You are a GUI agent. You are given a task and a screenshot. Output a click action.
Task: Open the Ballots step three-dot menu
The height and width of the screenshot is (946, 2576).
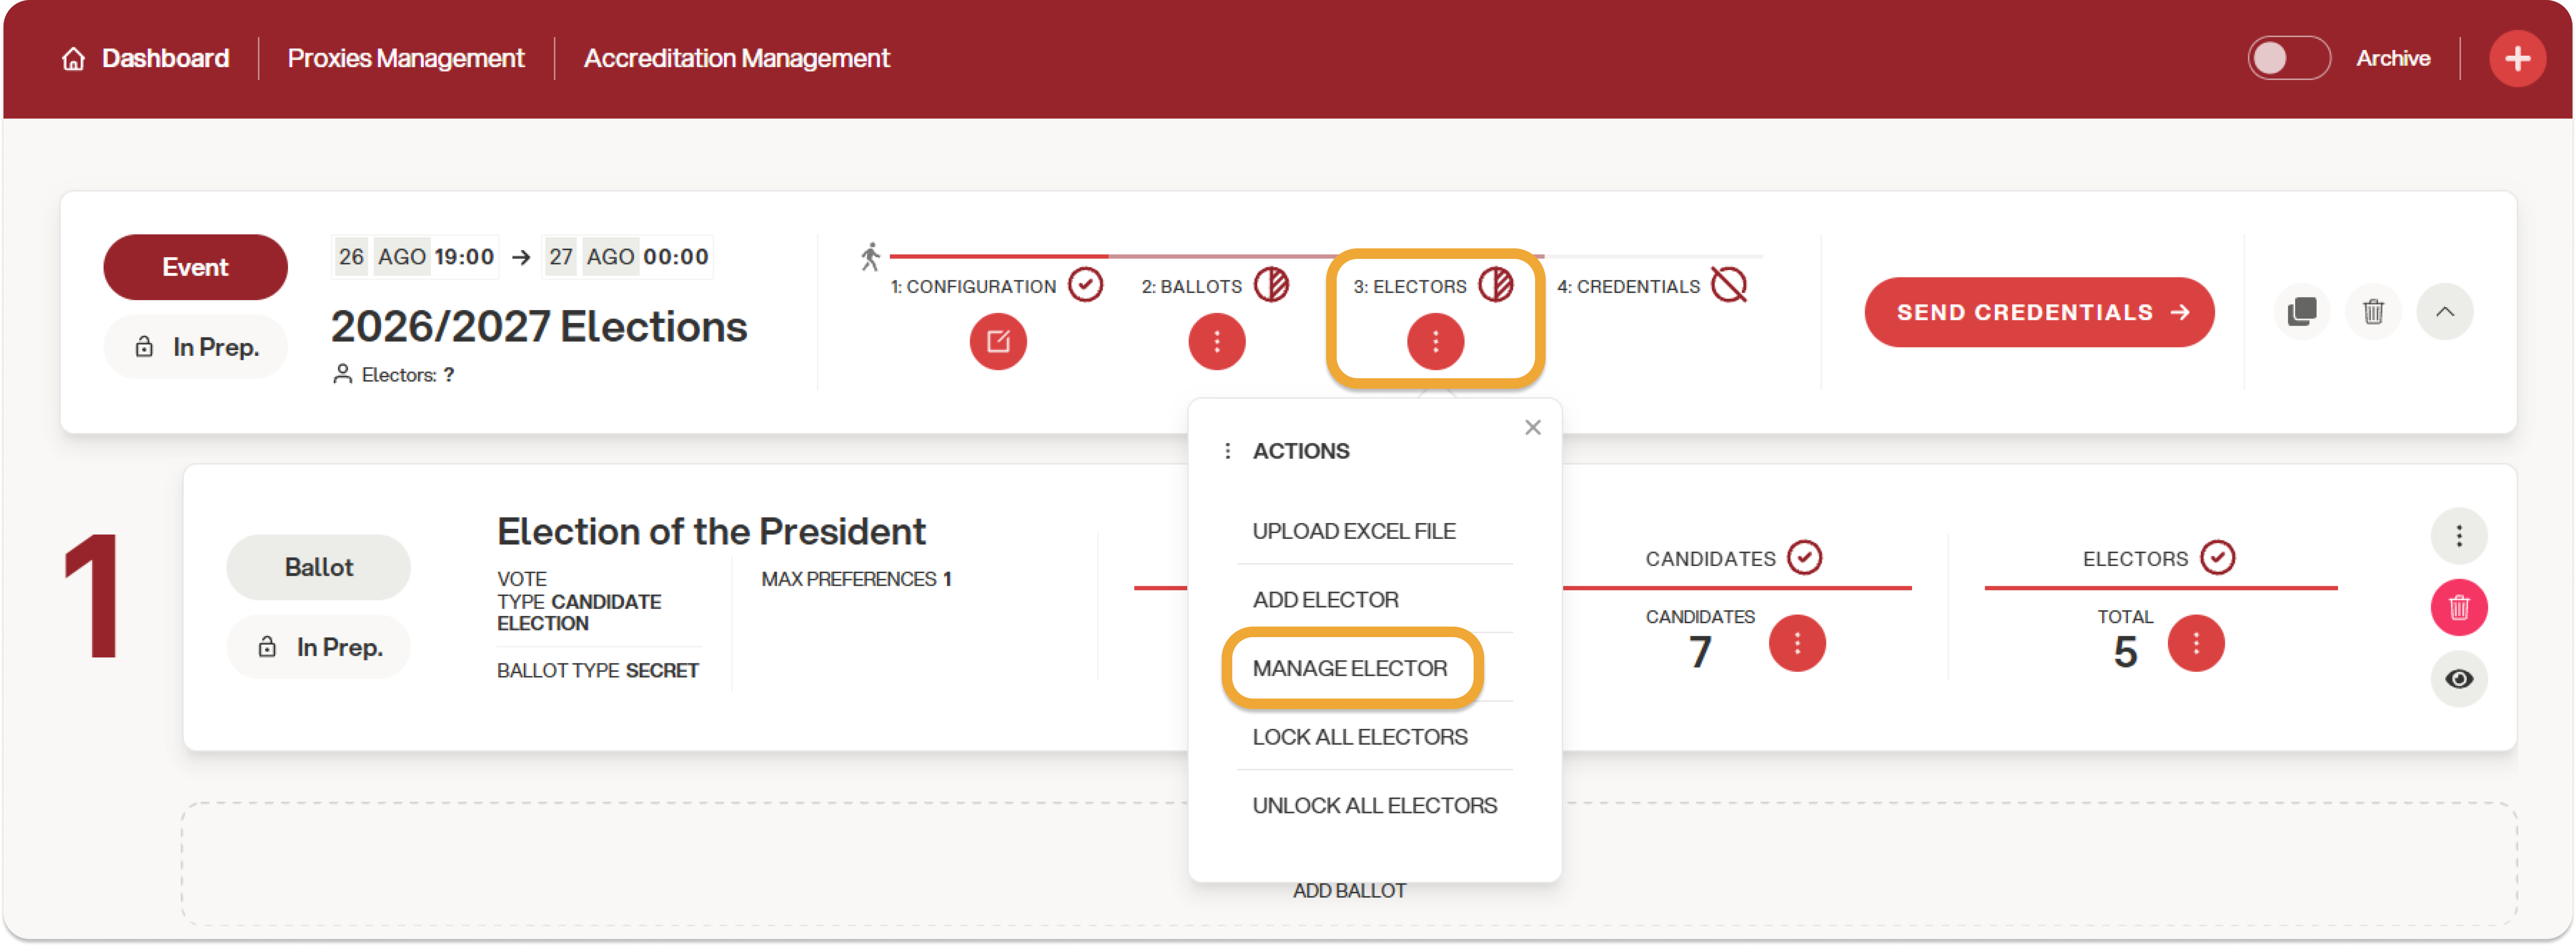click(x=1216, y=342)
